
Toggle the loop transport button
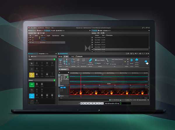tap(92, 103)
